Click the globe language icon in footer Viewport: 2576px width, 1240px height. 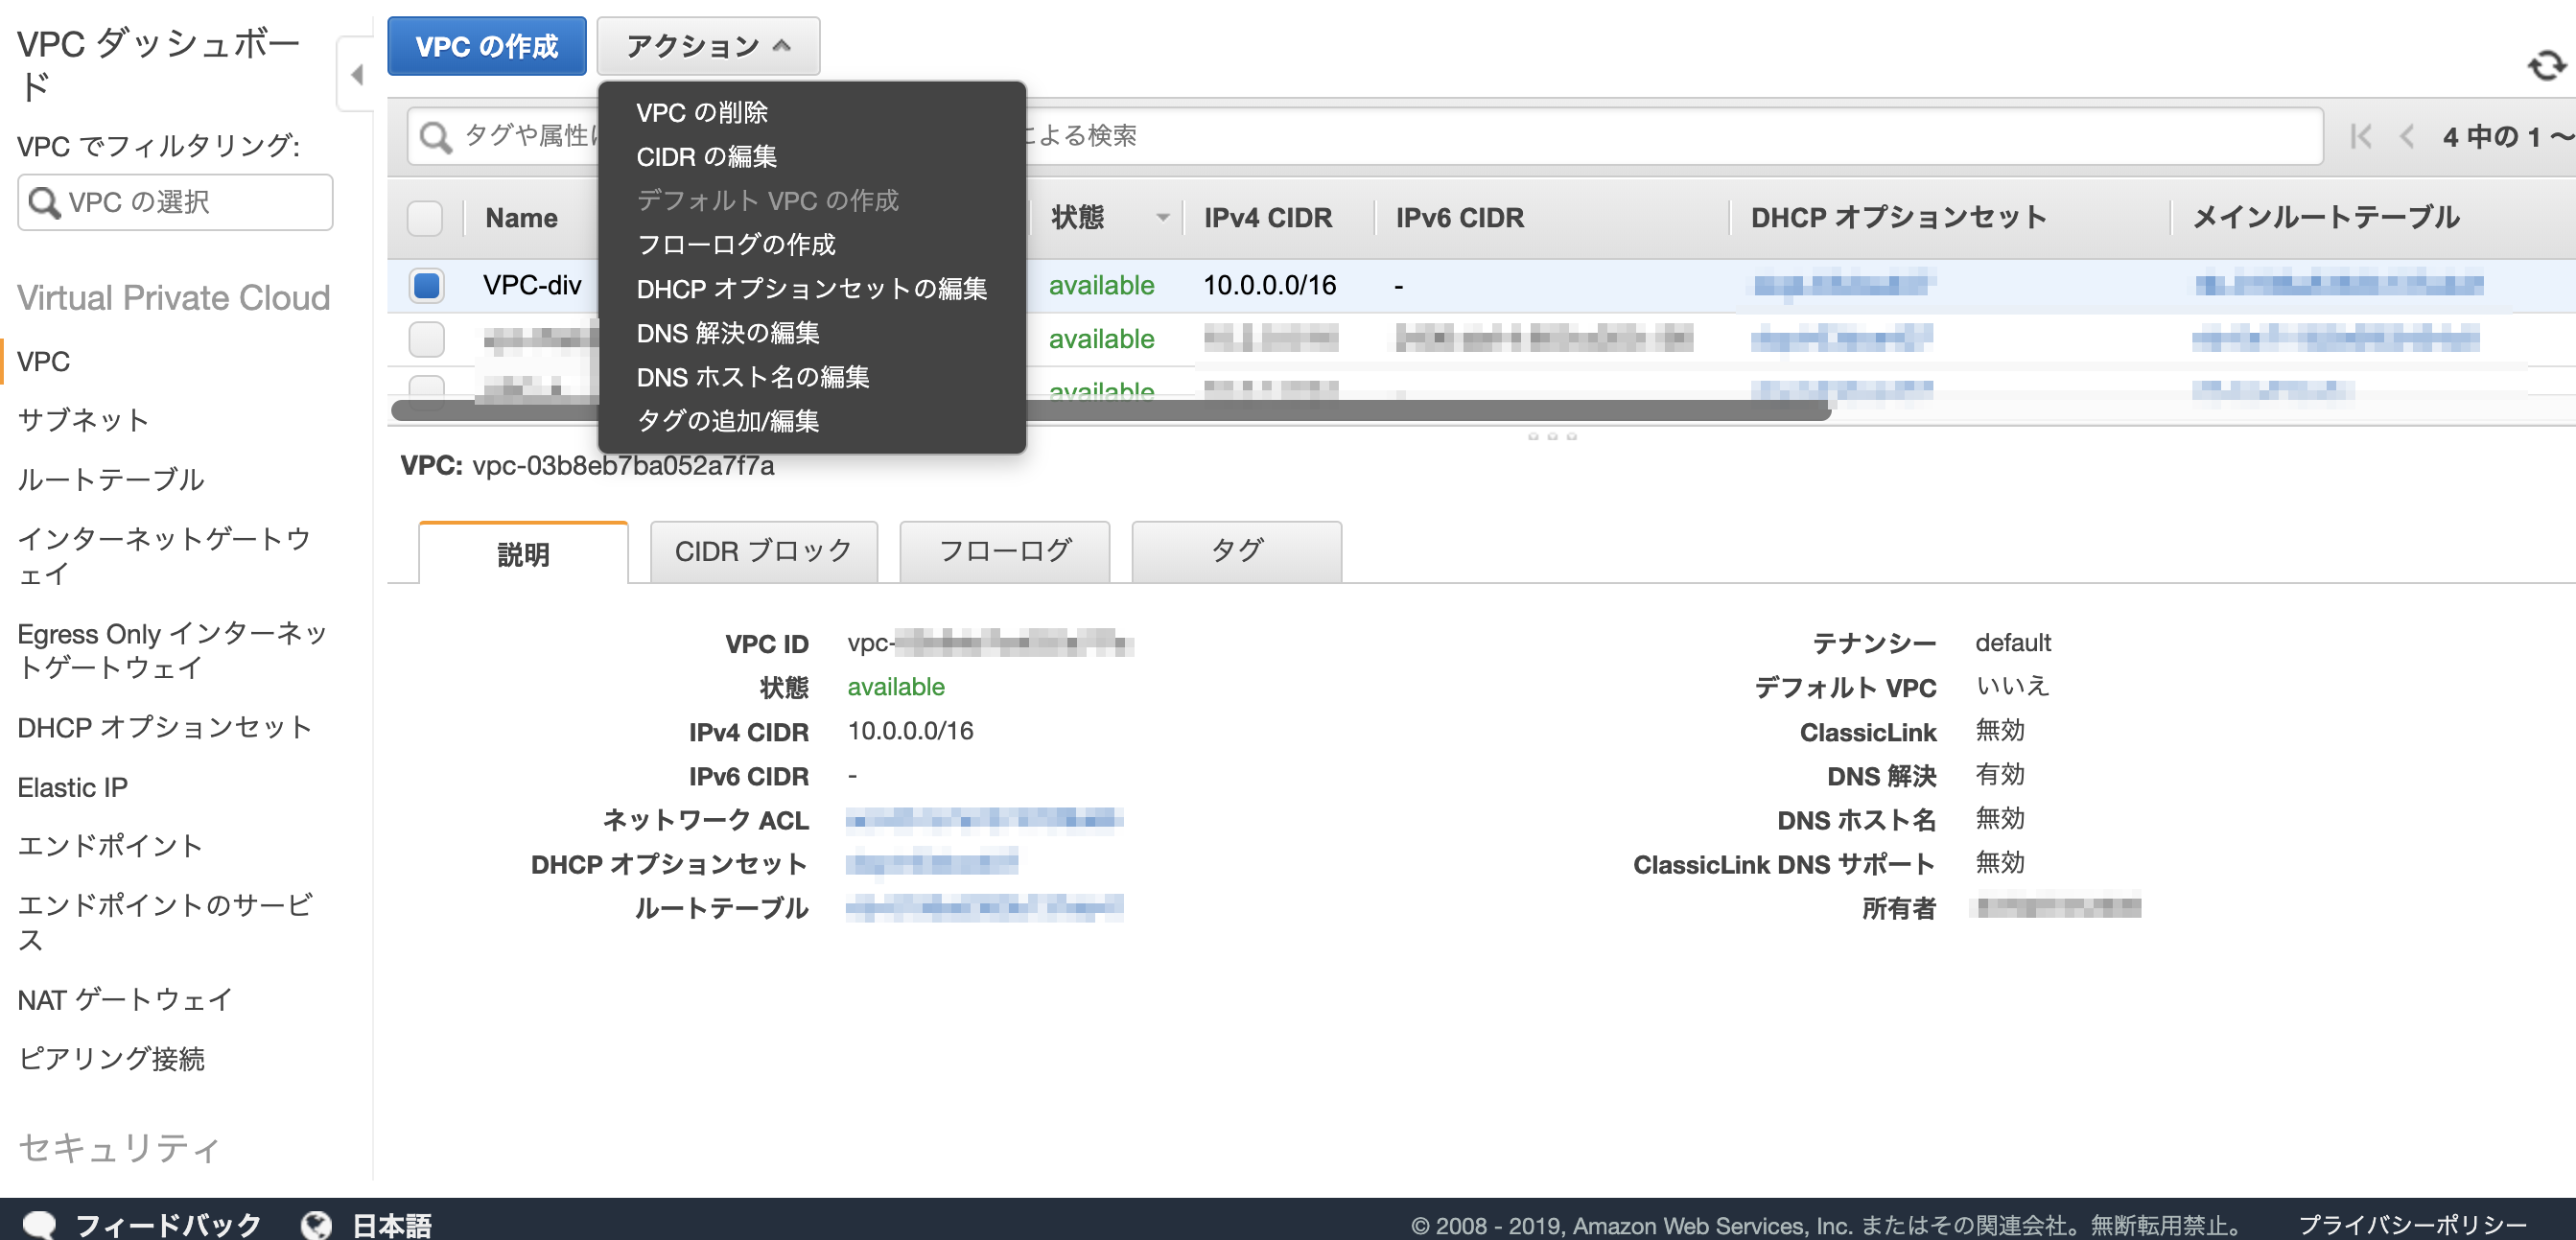(316, 1224)
